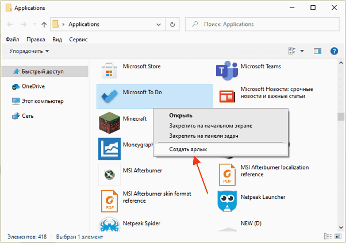The image size is (346, 243).
Task: Open the Файл menu
Action: [x=13, y=40]
